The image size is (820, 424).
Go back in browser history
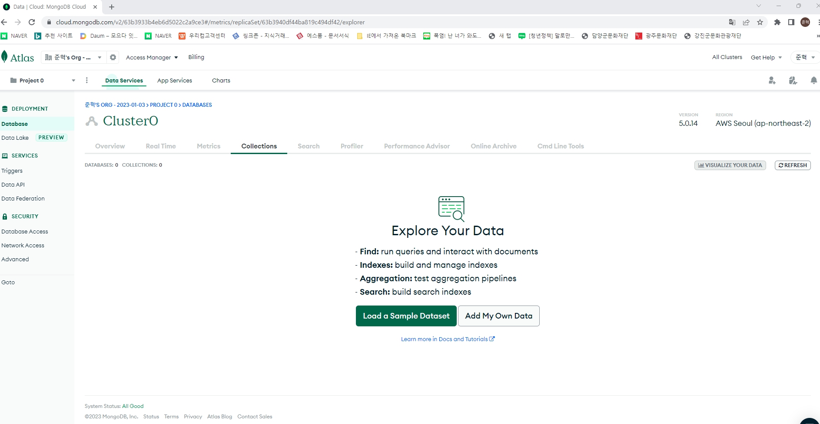click(x=4, y=22)
